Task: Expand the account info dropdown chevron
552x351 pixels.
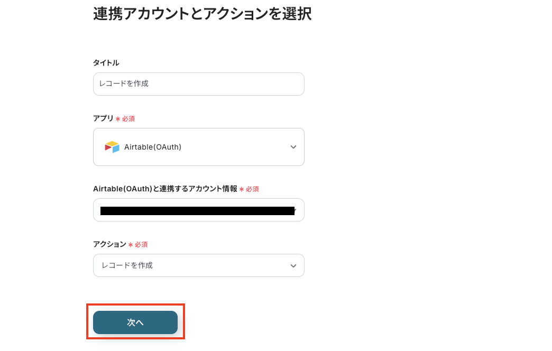Action: (295, 210)
